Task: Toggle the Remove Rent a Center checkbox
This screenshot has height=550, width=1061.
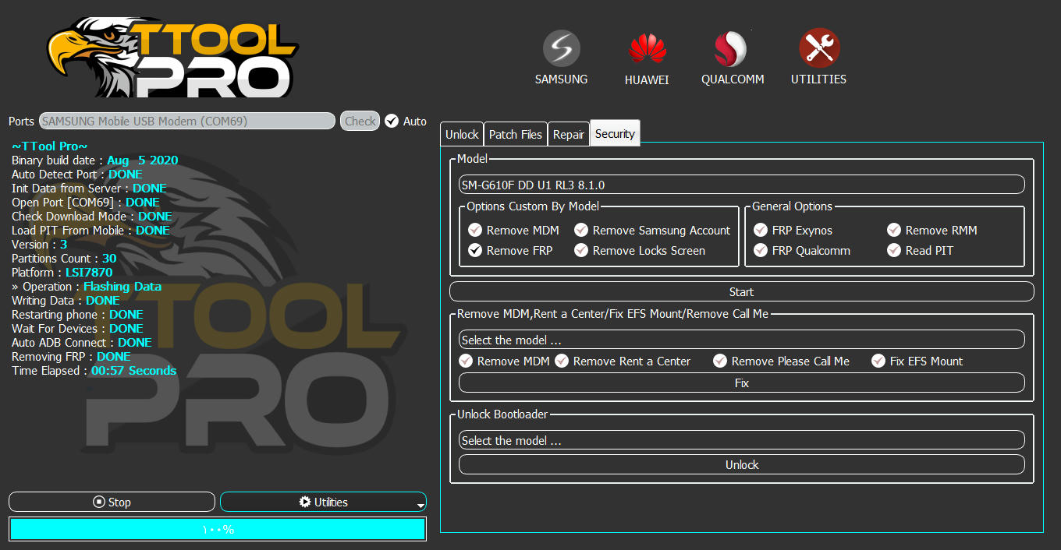Action: pos(562,361)
